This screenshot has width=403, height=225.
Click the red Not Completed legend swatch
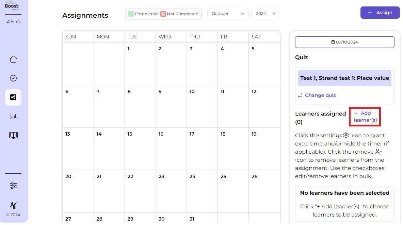coord(163,14)
